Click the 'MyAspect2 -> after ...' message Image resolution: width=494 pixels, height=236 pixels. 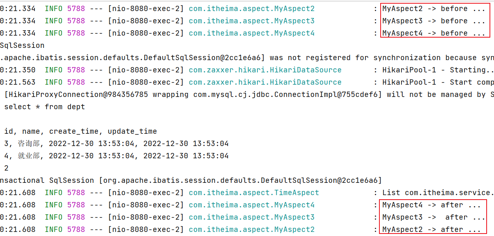click(431, 229)
